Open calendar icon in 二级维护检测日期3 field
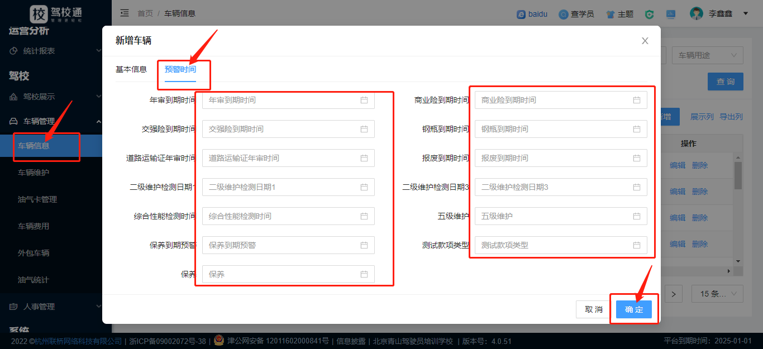This screenshot has height=349, width=763. (x=637, y=187)
